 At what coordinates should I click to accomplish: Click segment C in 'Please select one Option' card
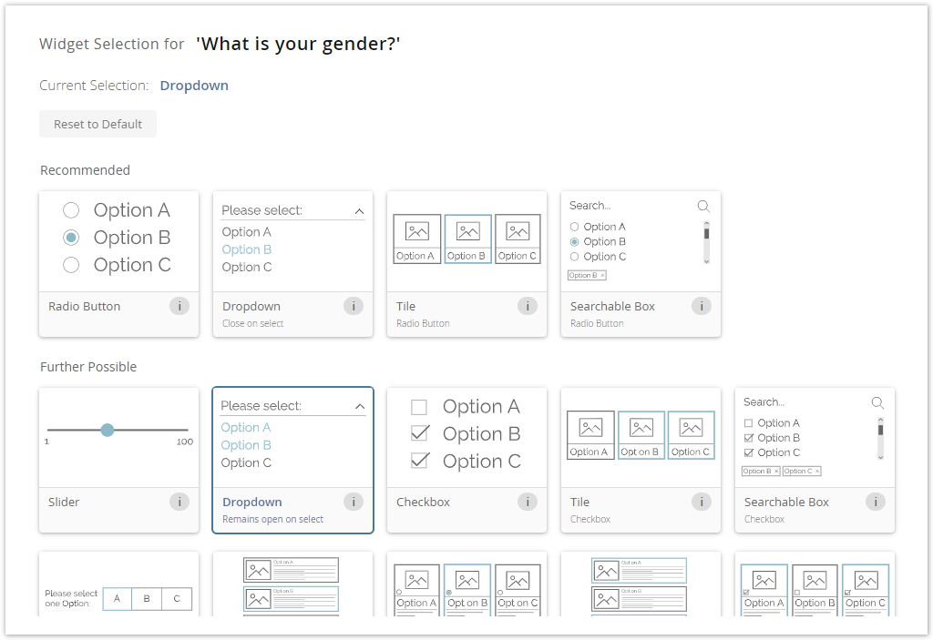(177, 599)
